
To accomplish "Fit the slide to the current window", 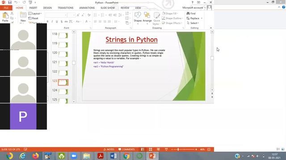I will click(209, 149).
